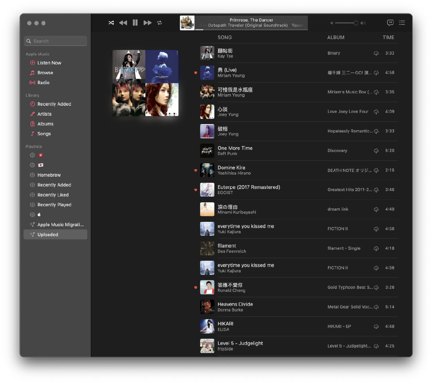Sort list by the TIME column header
This screenshot has height=383, width=432.
(x=388, y=38)
